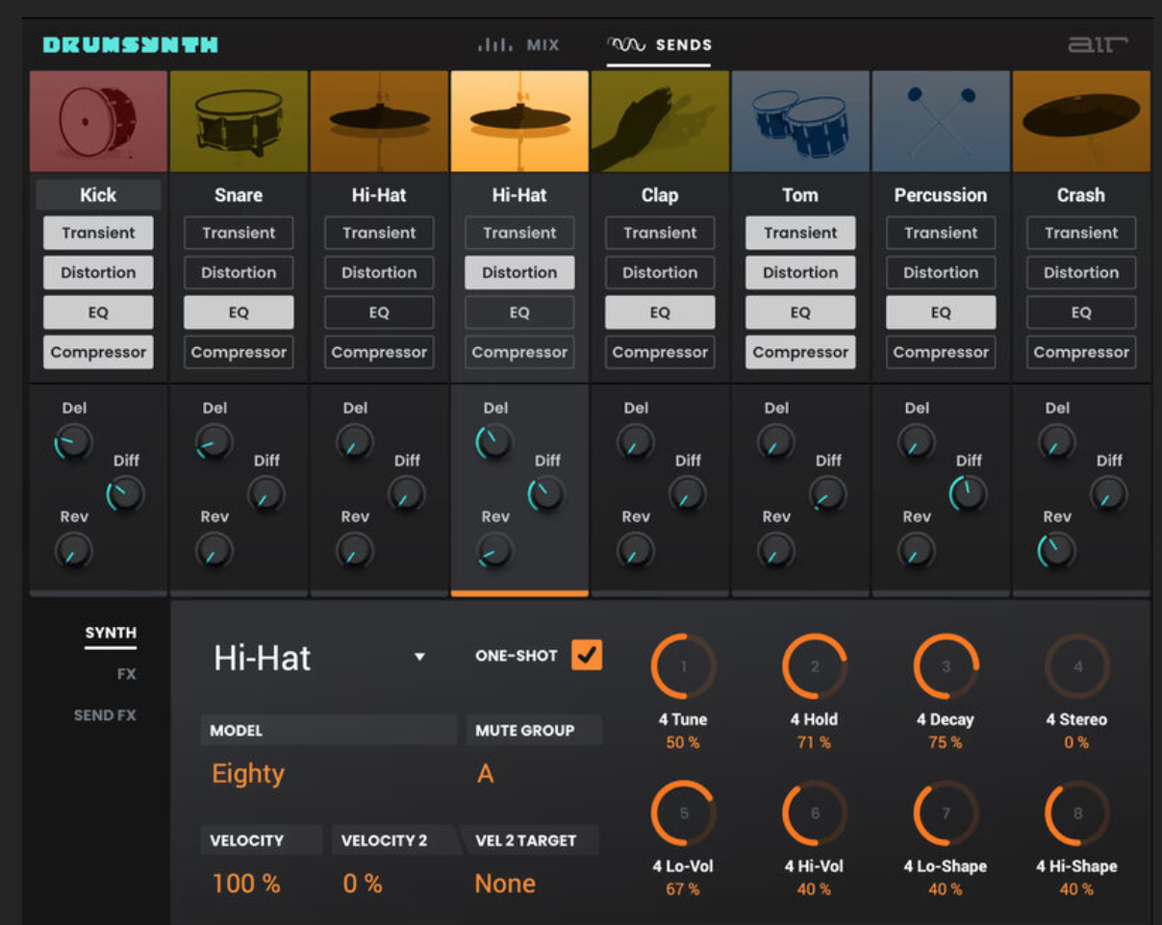Click the 4 Hold value 71 %
The height and width of the screenshot is (925, 1162).
[814, 742]
